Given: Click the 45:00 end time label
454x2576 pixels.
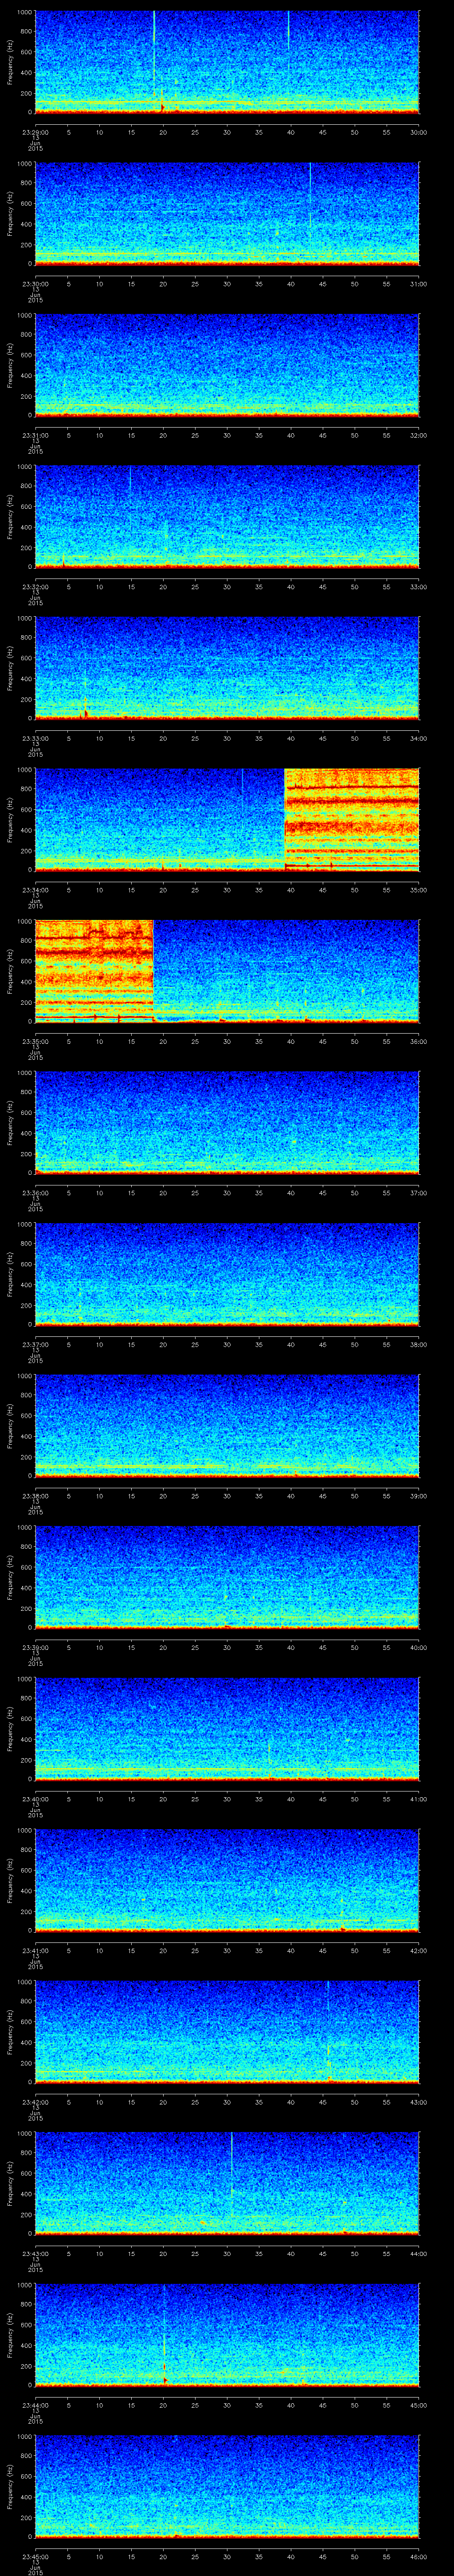Looking at the screenshot, I should point(418,2404).
